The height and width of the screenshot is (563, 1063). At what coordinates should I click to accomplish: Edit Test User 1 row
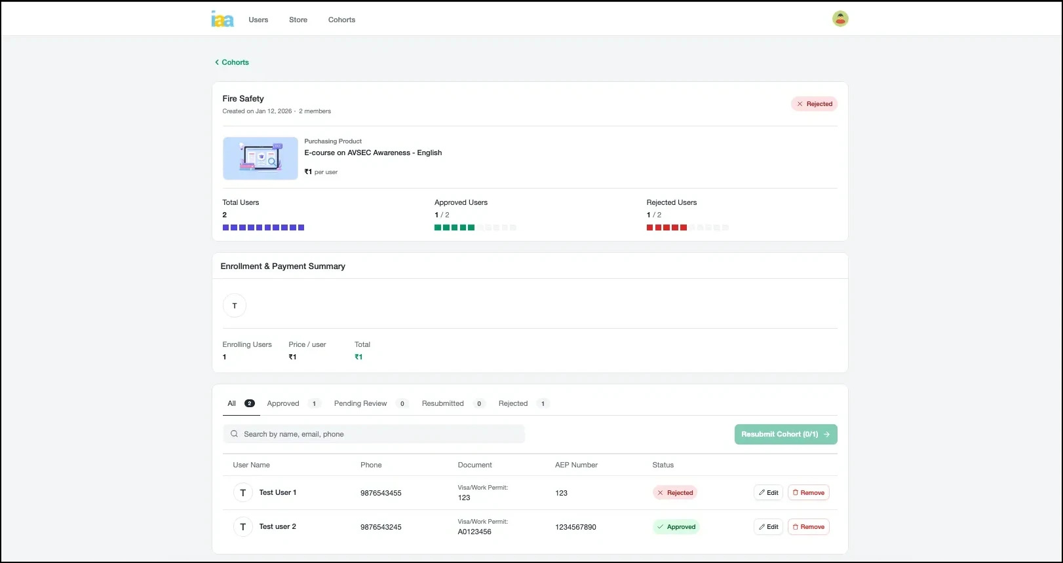[768, 493]
